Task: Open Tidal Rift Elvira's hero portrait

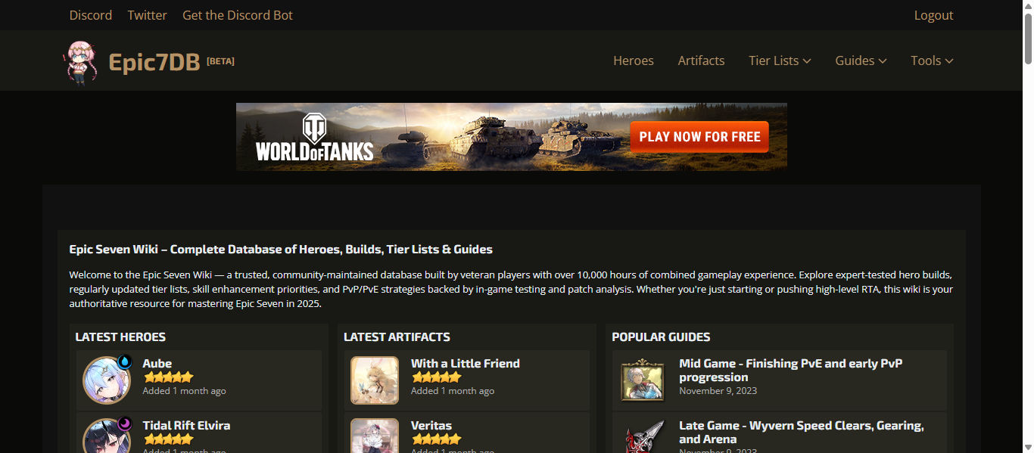Action: [106, 436]
